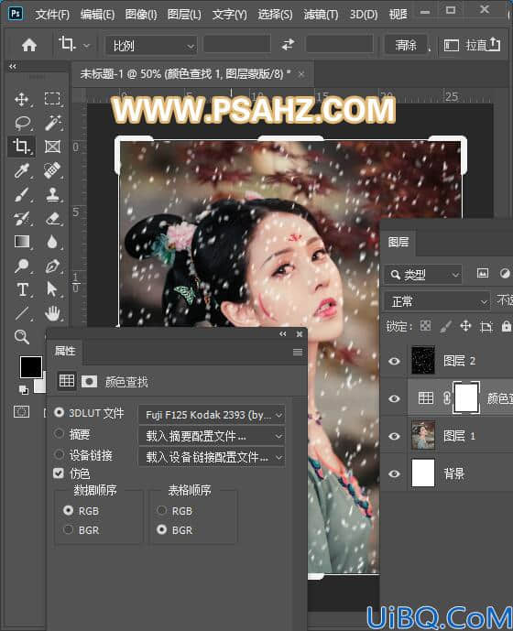Open the 图像(I) menu
Viewport: 513px width, 631px height.
coord(141,15)
